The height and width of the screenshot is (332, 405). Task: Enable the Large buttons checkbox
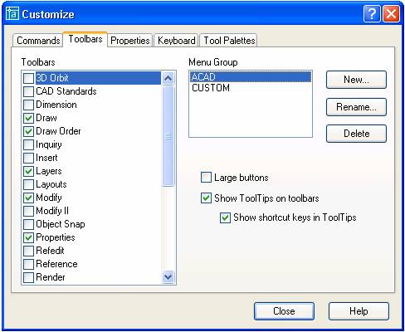[x=206, y=178]
